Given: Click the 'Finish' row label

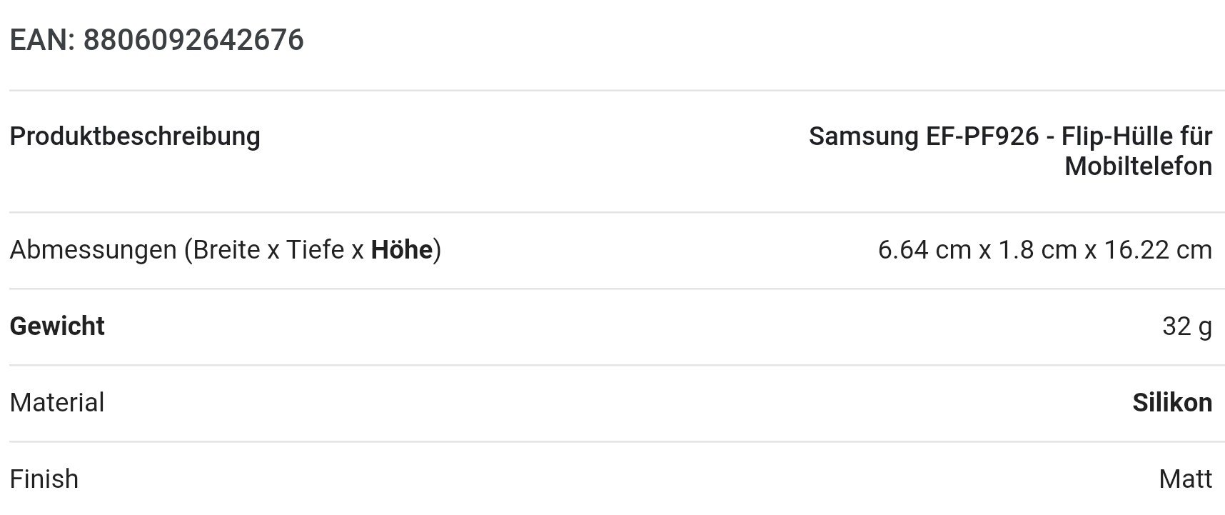Looking at the screenshot, I should pyautogui.click(x=44, y=479).
